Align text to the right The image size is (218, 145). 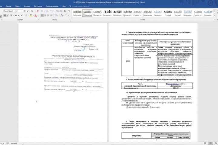pos(48,15)
